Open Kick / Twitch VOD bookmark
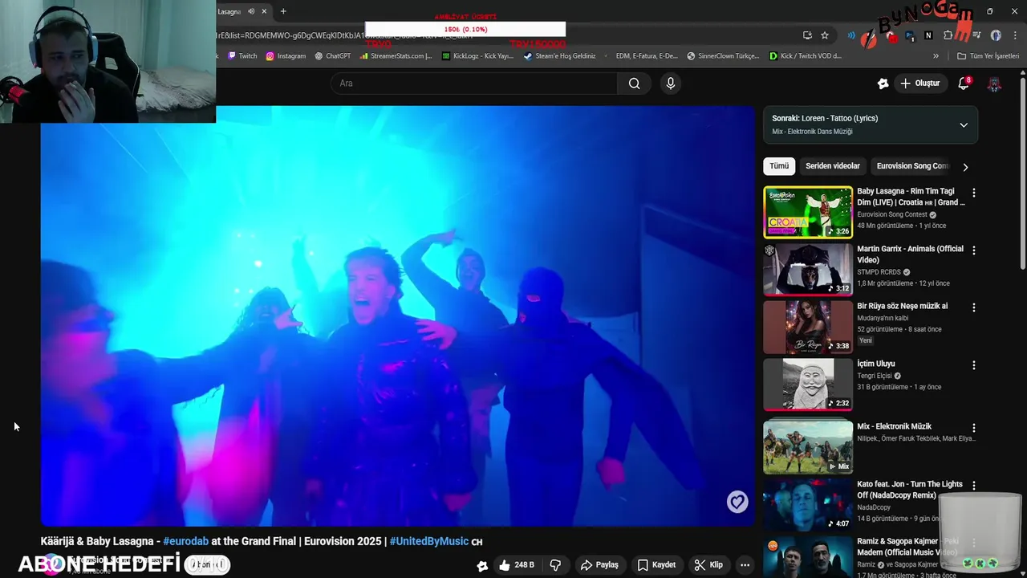The width and height of the screenshot is (1027, 578). tap(806, 56)
